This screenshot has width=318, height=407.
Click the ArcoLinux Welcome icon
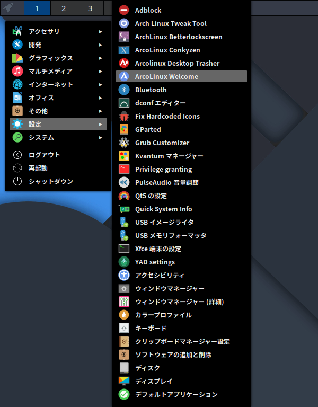point(124,76)
